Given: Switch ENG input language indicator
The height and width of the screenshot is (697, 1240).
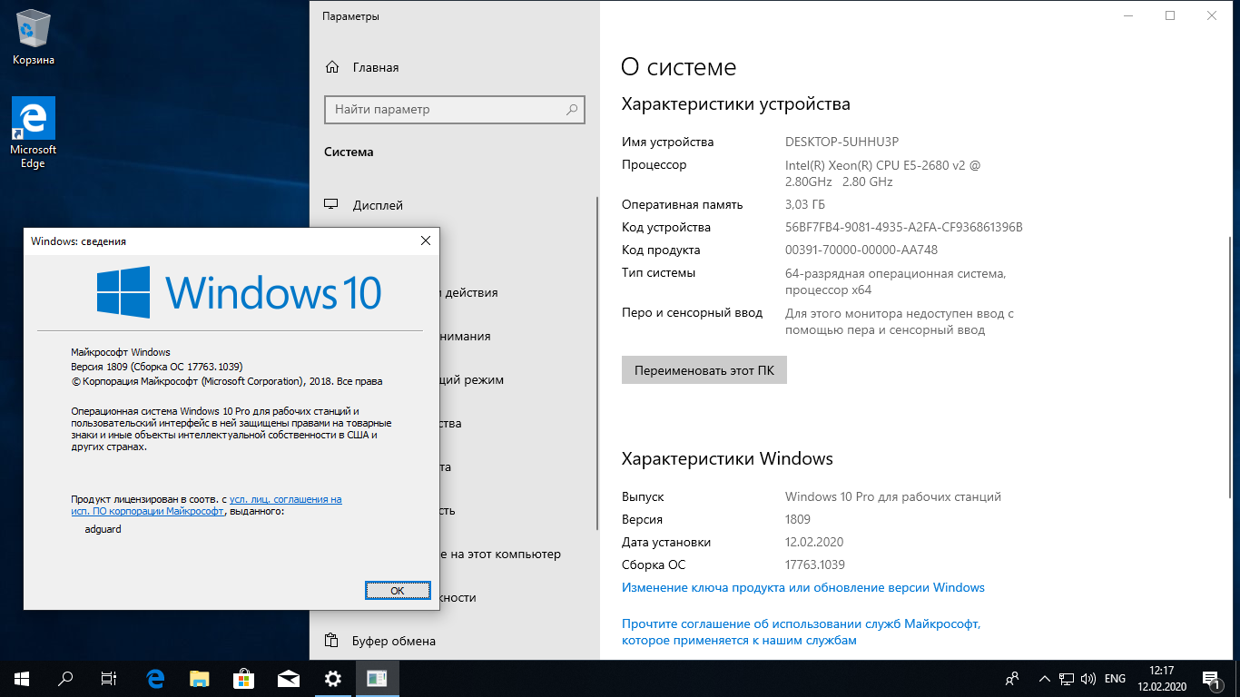Looking at the screenshot, I should coord(1115,679).
